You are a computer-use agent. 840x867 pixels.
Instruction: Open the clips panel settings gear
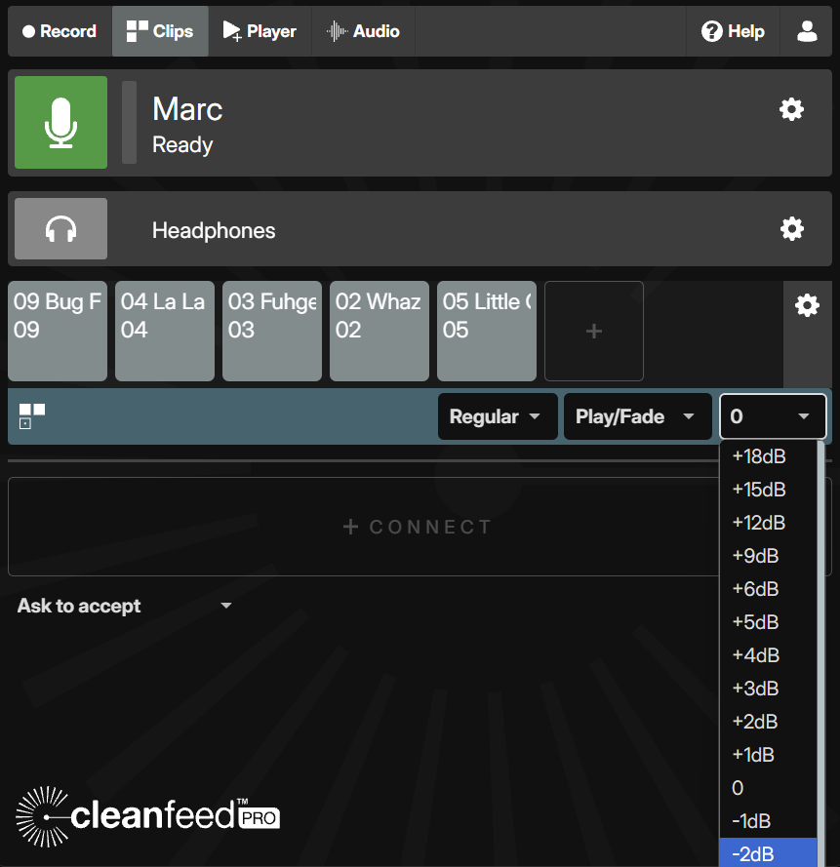[807, 305]
